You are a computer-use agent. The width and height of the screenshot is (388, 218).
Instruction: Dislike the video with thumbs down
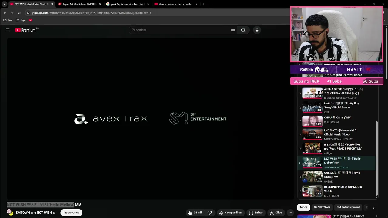[x=209, y=213]
